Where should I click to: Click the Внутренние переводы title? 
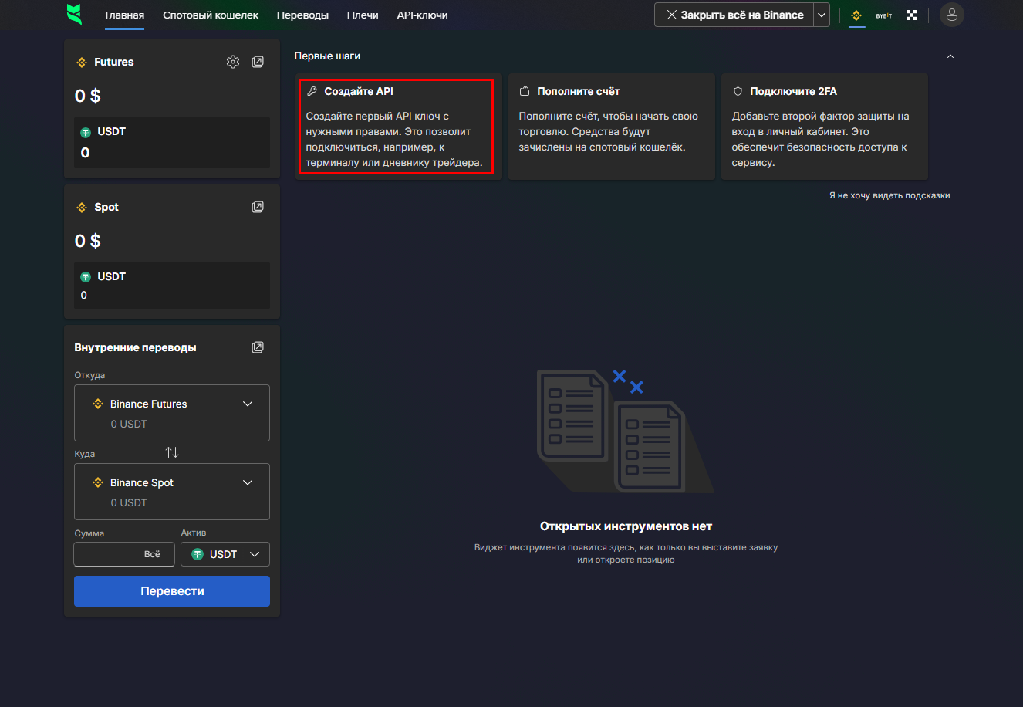tap(135, 347)
